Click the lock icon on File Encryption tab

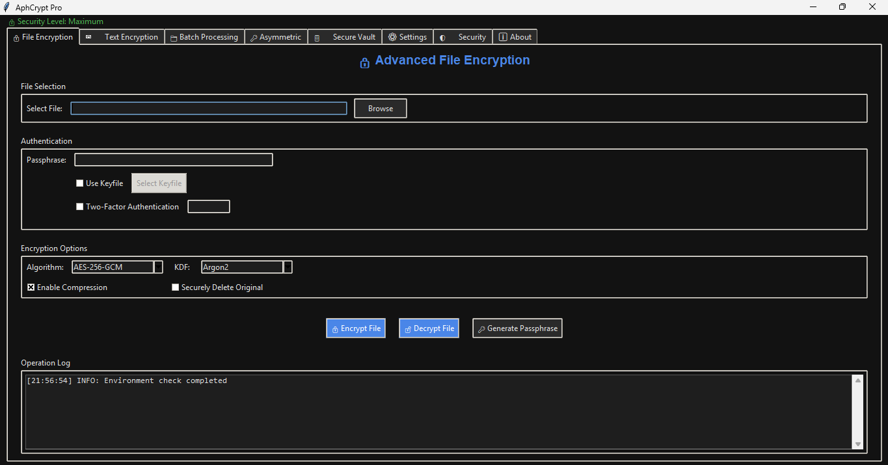point(16,38)
